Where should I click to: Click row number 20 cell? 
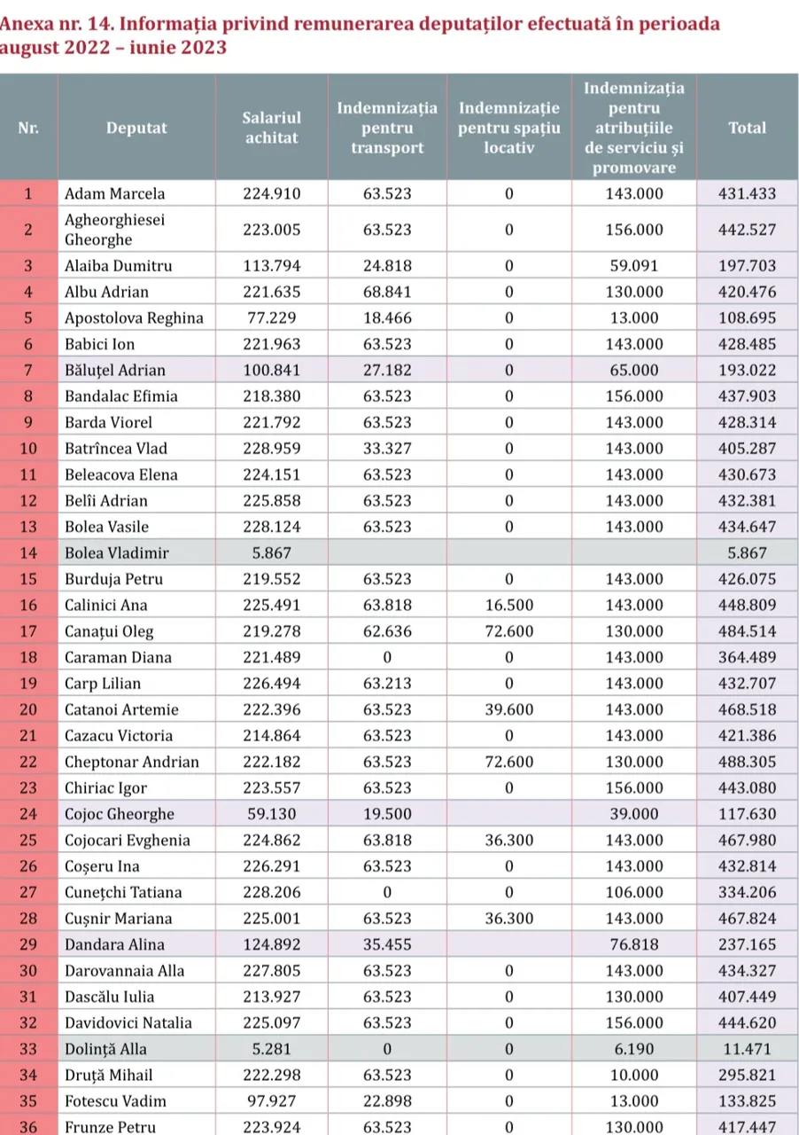coord(29,709)
